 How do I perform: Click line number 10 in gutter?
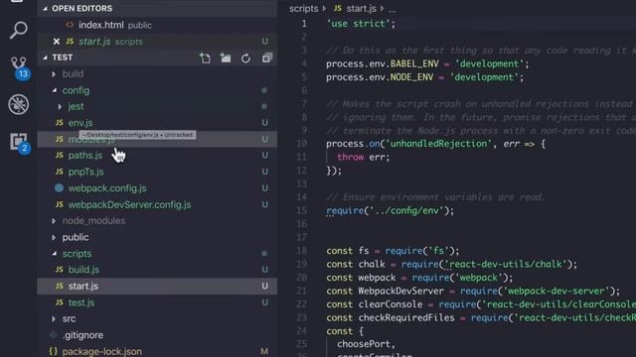click(x=302, y=144)
